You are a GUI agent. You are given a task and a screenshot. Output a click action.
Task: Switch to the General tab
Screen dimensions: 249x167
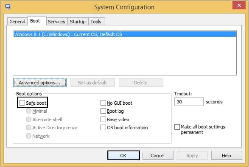[x=17, y=22]
